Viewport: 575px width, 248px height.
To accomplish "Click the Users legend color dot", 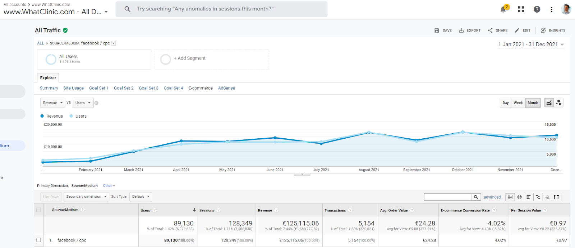I will (x=71, y=116).
